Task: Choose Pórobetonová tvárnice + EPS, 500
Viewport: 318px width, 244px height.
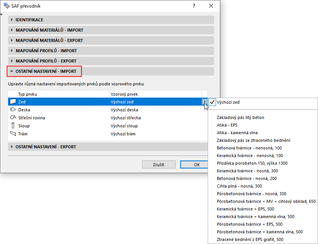Action: coord(250,224)
